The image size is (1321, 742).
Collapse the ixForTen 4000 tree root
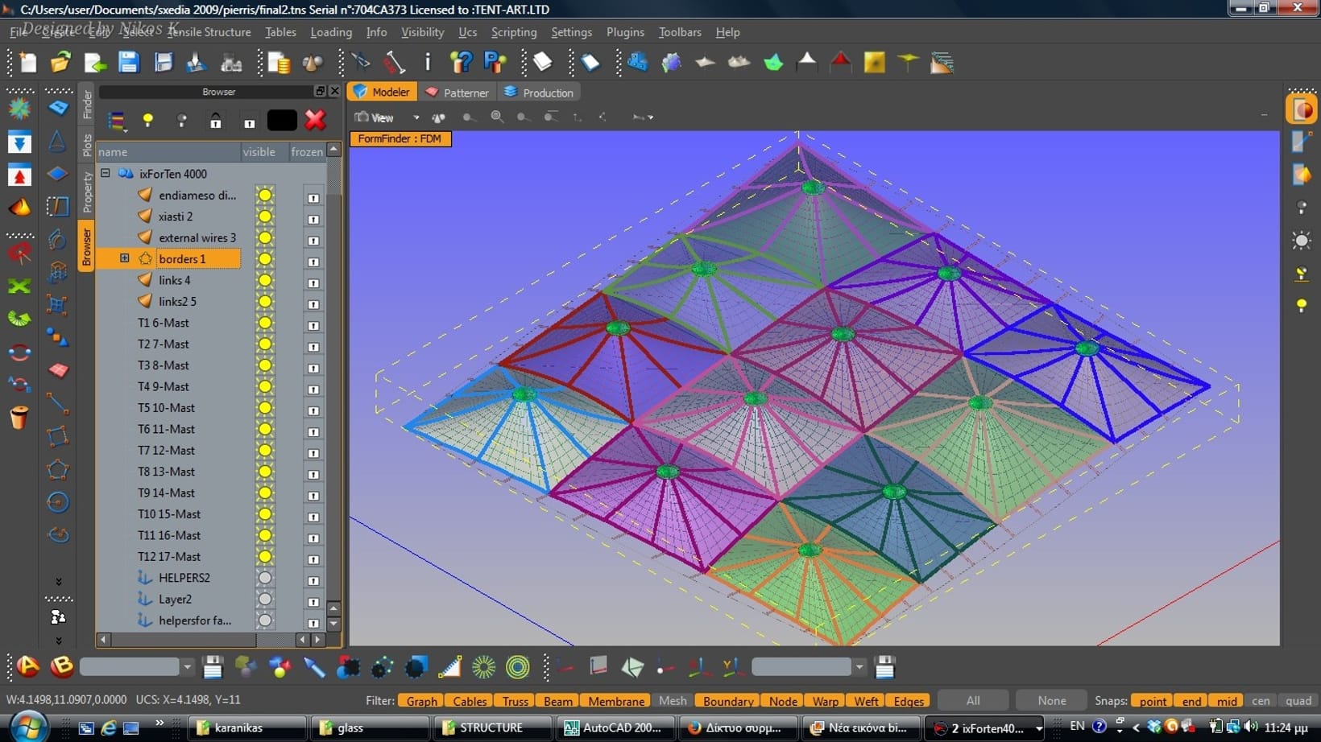(106, 173)
